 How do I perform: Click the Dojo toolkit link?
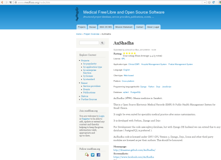[x=158, y=86]
